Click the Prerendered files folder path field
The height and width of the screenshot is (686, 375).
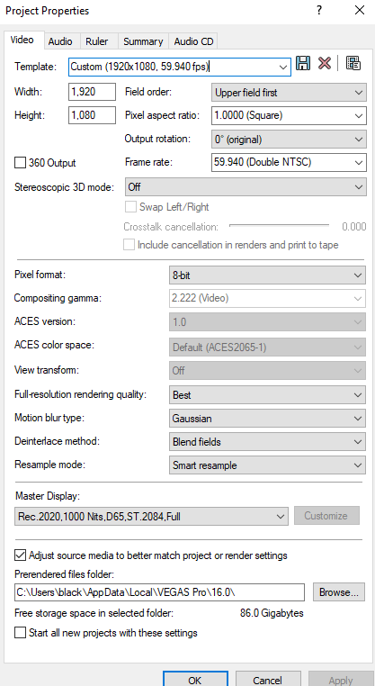pos(159,592)
